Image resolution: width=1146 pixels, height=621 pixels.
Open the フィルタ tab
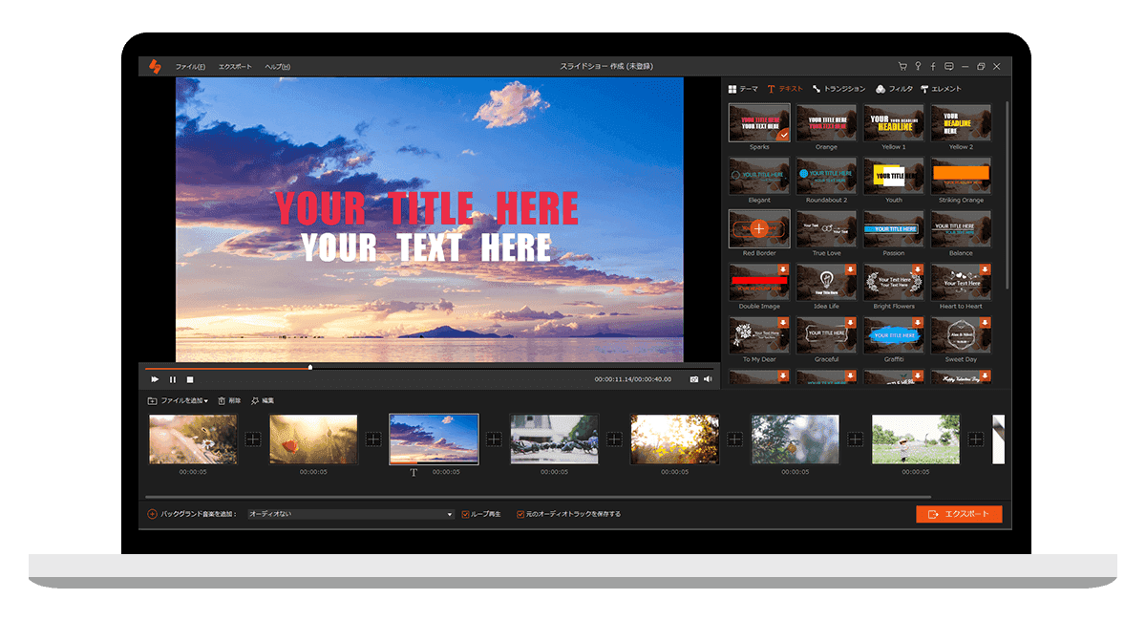tap(894, 89)
